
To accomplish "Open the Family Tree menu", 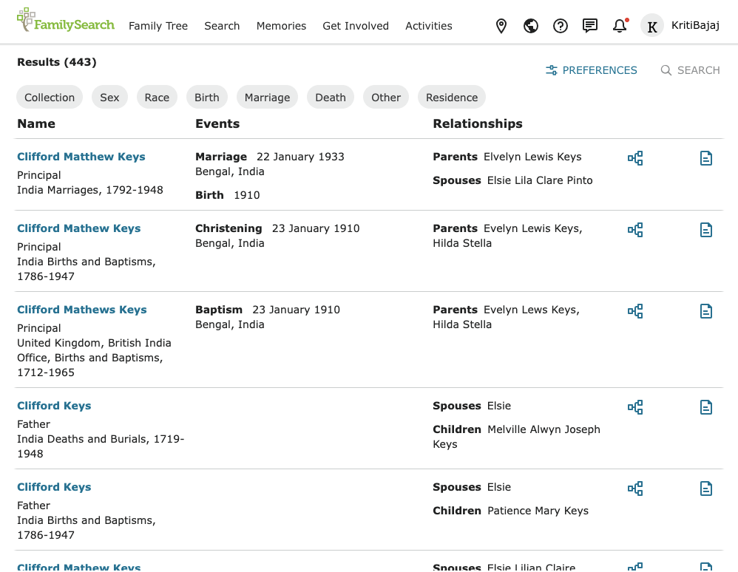I will coord(158,26).
